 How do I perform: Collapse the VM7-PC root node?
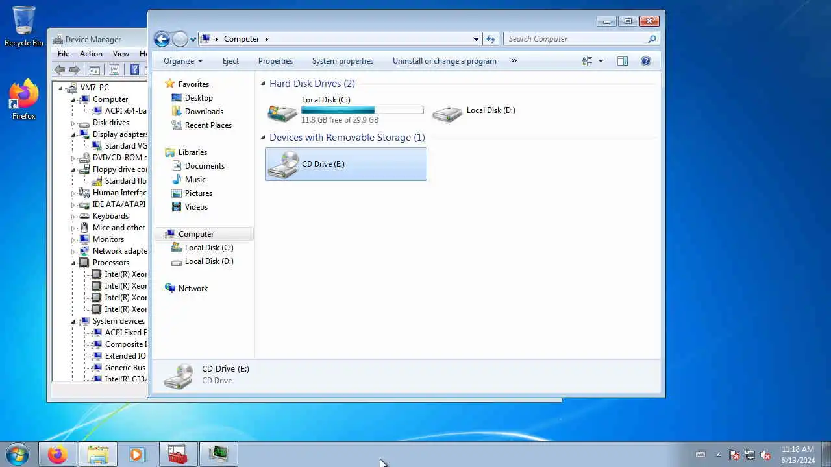[x=60, y=88]
